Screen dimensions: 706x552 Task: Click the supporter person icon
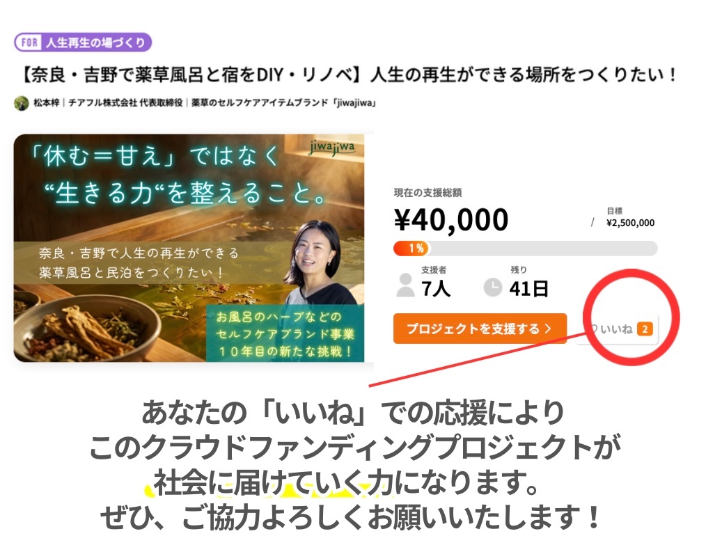click(x=405, y=285)
